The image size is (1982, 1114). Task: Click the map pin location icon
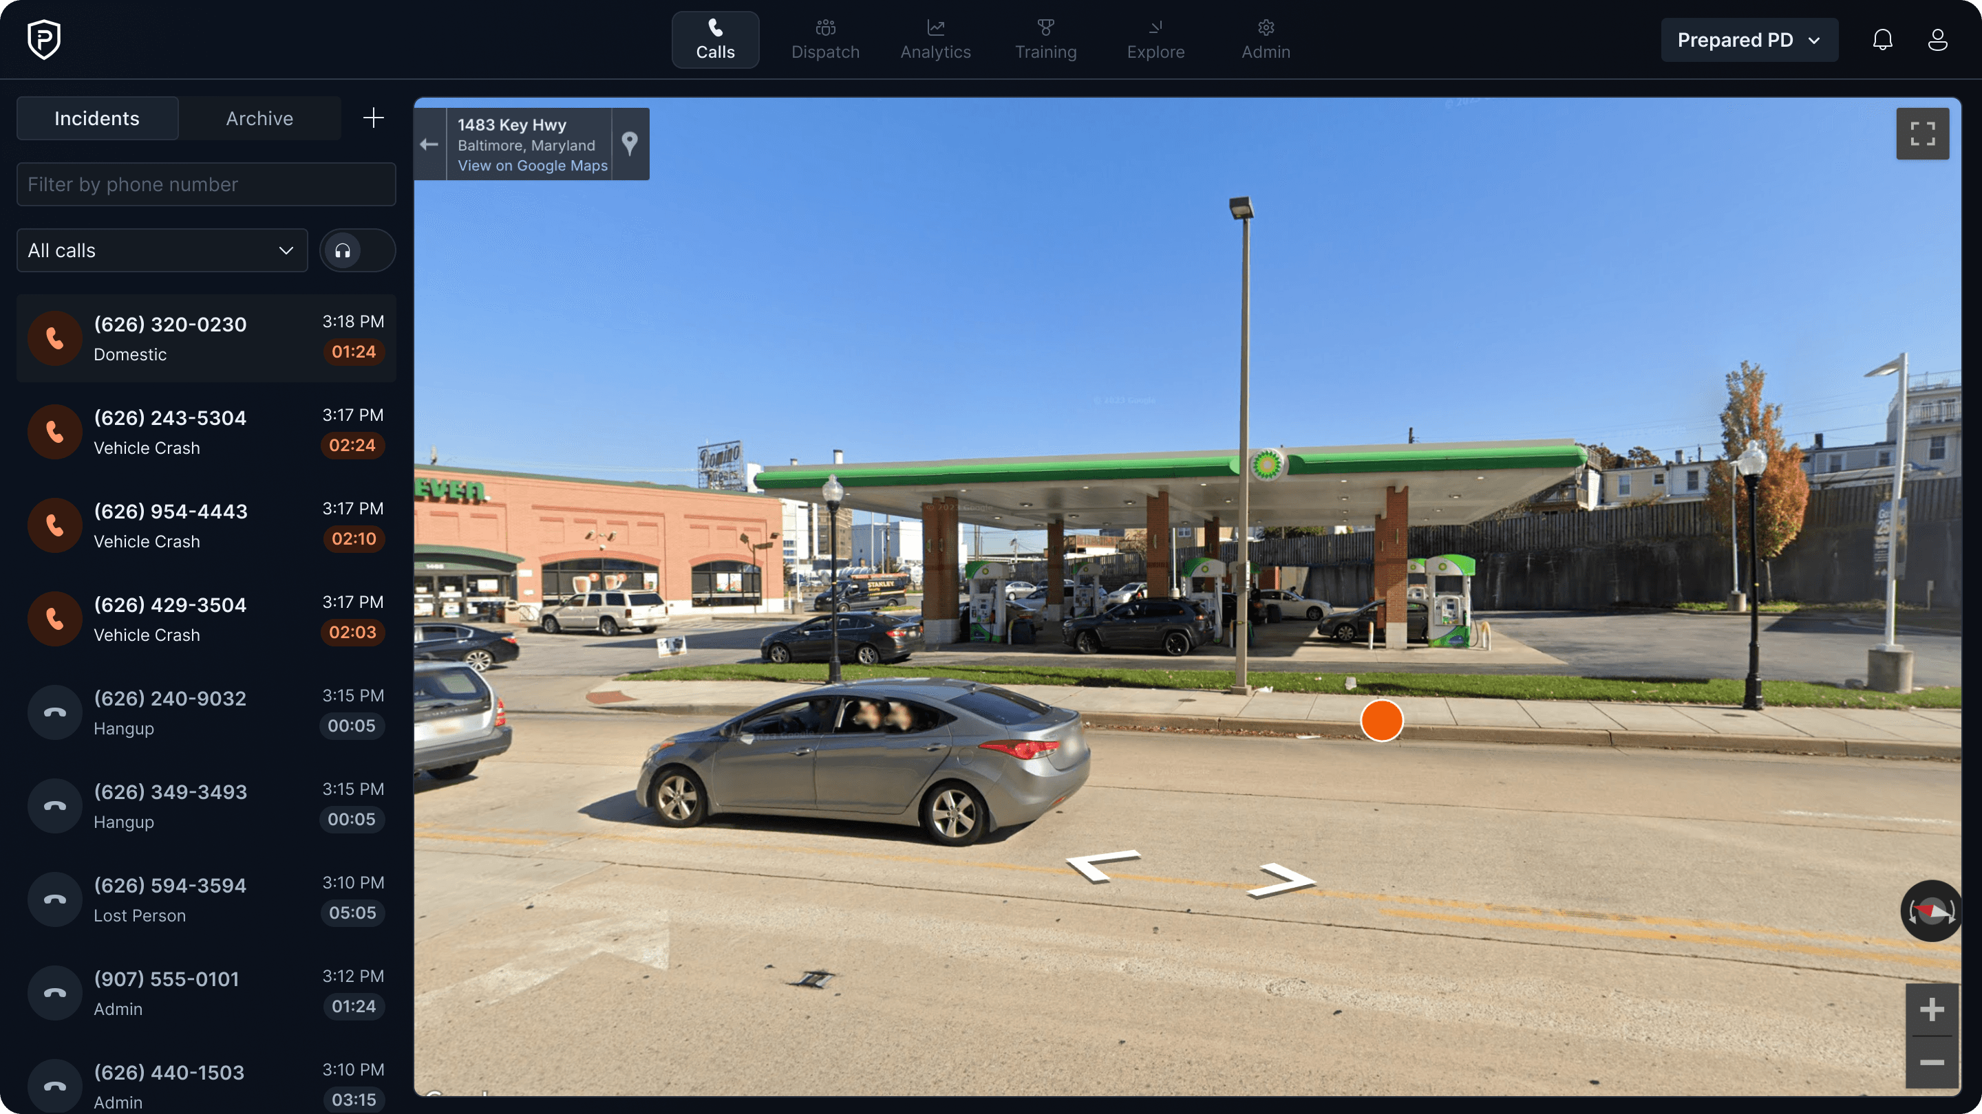click(x=630, y=144)
